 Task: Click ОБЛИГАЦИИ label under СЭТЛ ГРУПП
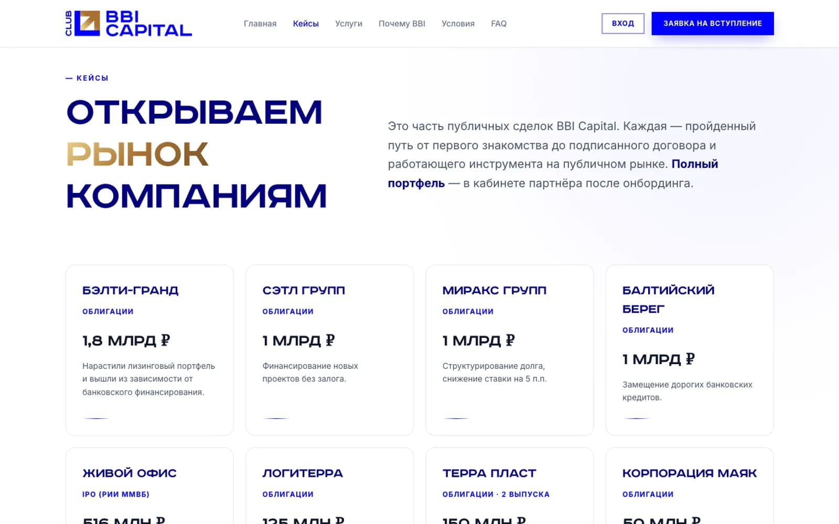[288, 311]
